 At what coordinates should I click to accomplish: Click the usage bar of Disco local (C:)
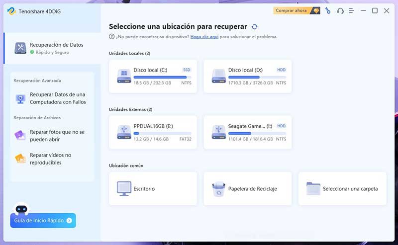[x=163, y=77]
